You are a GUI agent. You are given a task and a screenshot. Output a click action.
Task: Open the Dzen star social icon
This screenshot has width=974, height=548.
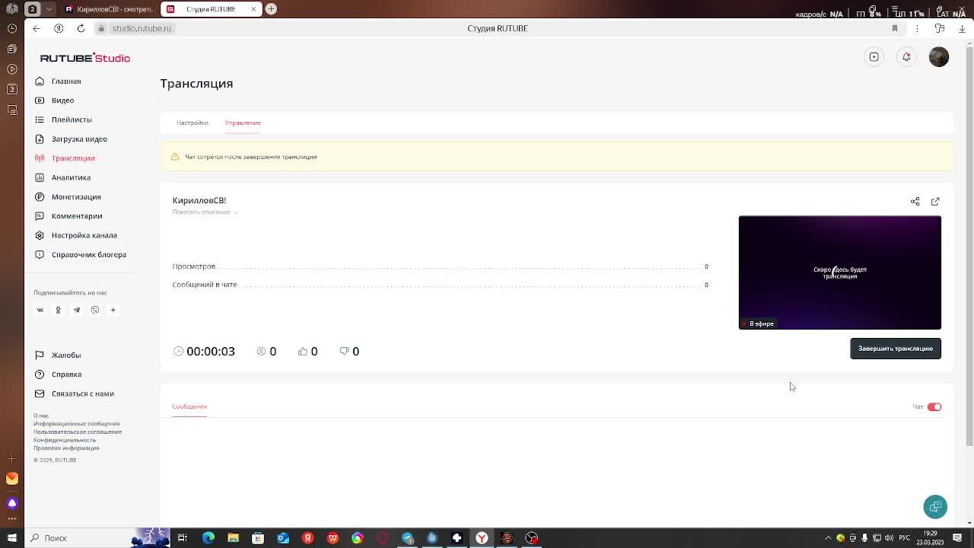113,310
